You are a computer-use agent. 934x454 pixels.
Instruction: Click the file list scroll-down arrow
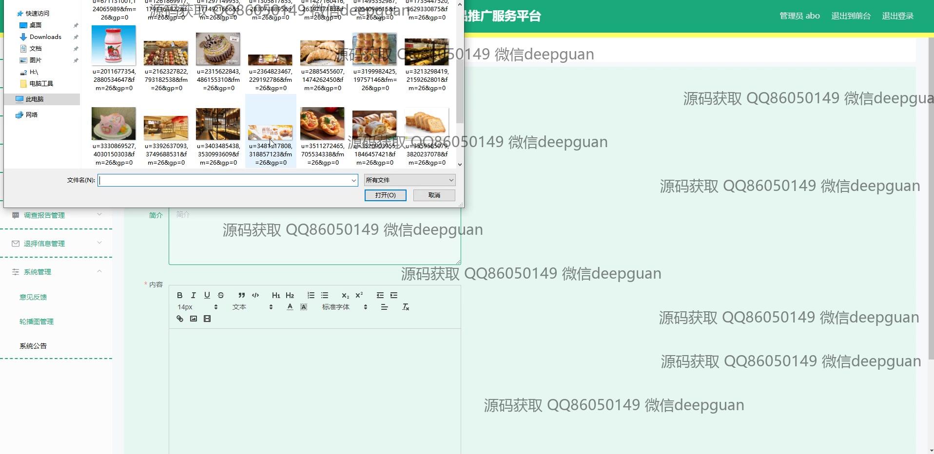click(x=460, y=165)
